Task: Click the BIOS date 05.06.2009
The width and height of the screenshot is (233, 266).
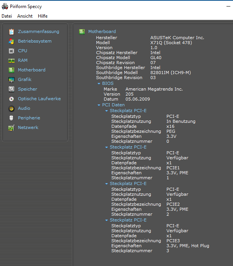Action: click(138, 99)
